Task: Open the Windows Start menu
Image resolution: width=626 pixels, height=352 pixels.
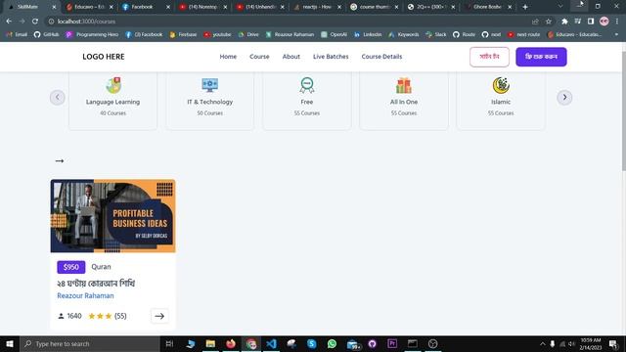Action: point(10,343)
